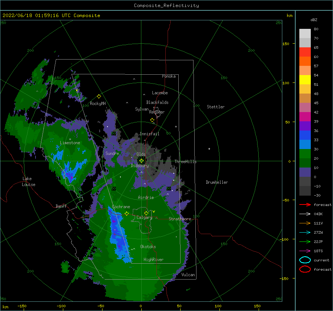Image resolution: width=333 pixels, height=311 pixels.
Task: Click the asterisk marker east of Innisfail
Action: (x=176, y=127)
